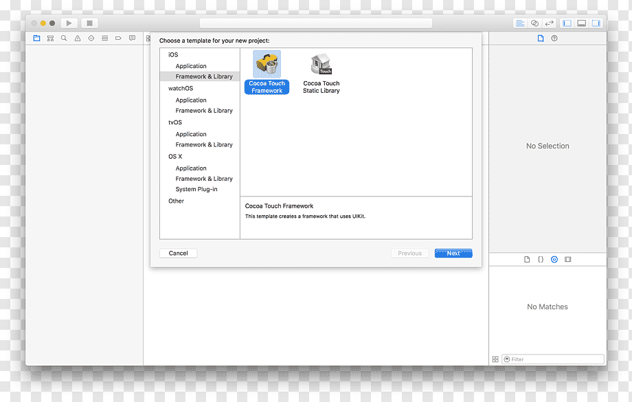Open the Find navigator magnifier icon
Screen dimensions: 632x402
pos(64,38)
